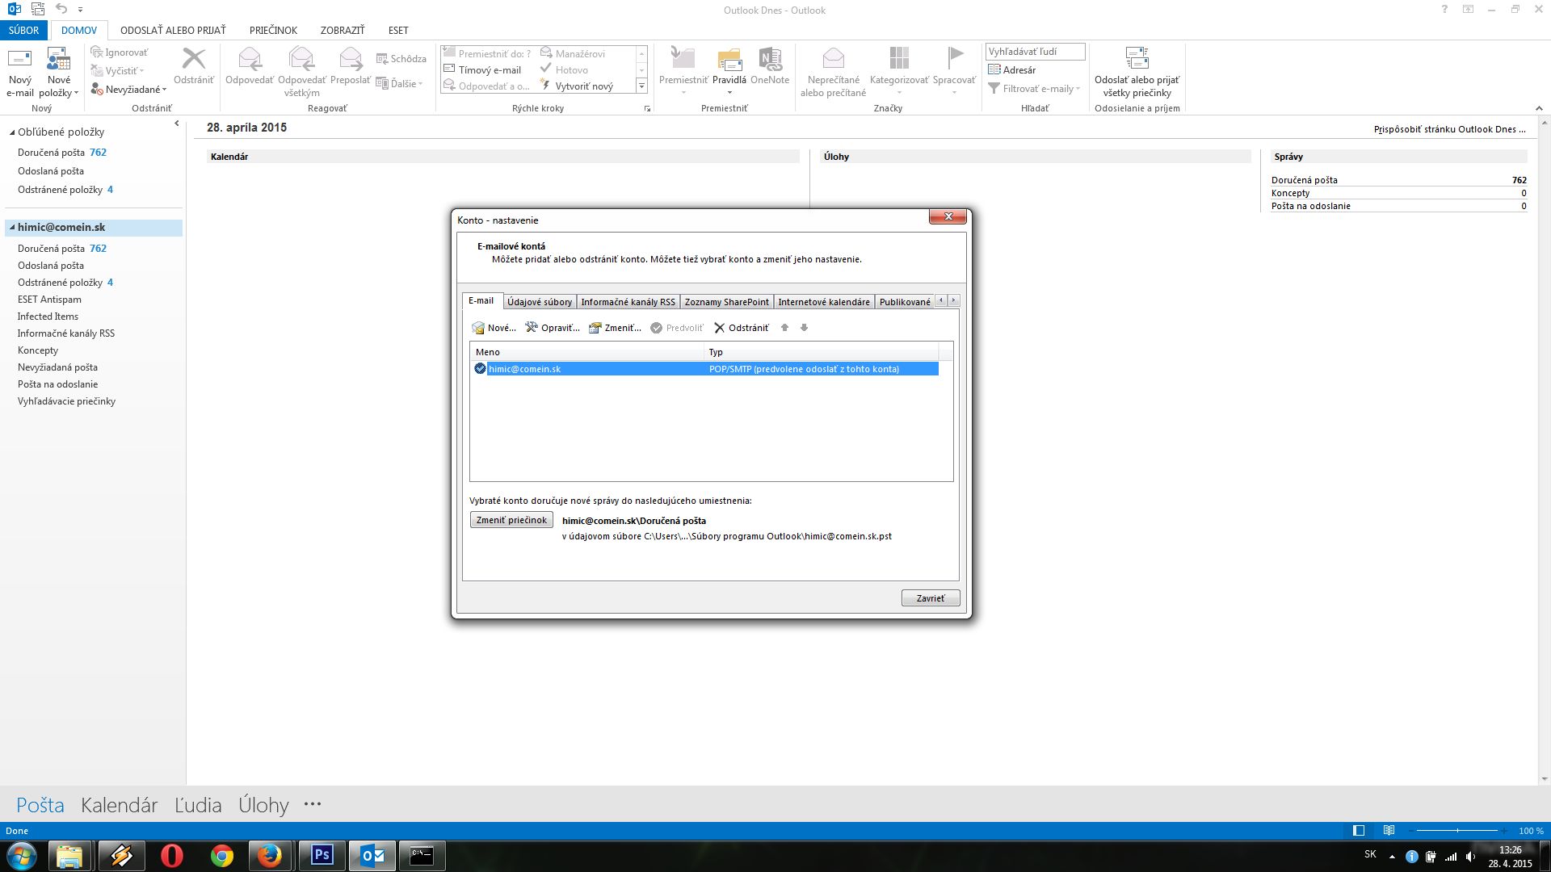This screenshot has width=1551, height=872.
Task: Collapse Obľúbené položky group
Action: click(12, 132)
